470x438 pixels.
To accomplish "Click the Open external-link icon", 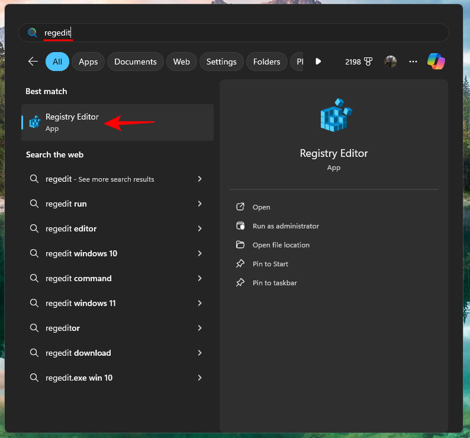I will [240, 207].
